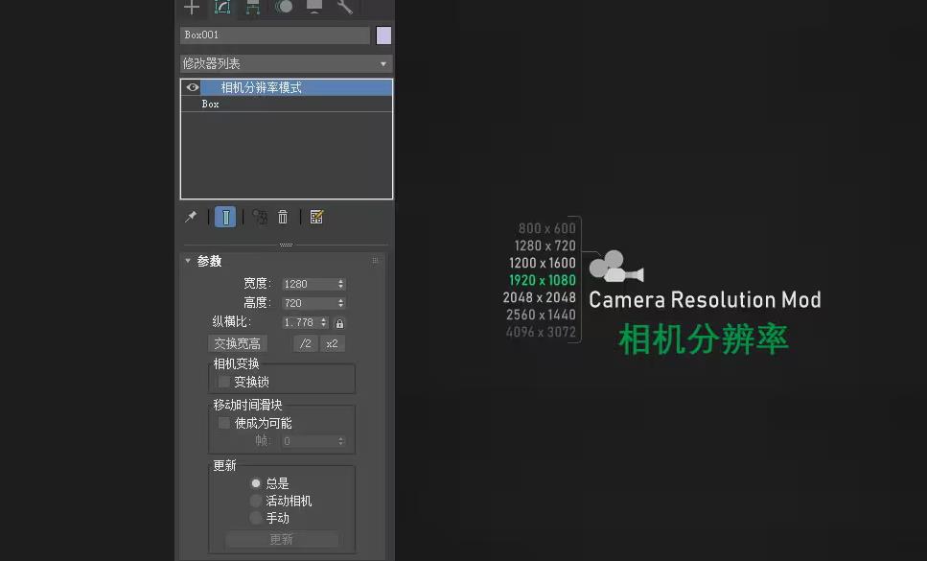This screenshot has height=561, width=927.
Task: Select the 活动相机 radio button
Action: point(255,501)
